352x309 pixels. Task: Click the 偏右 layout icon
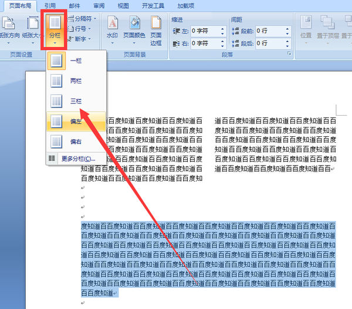pos(56,142)
